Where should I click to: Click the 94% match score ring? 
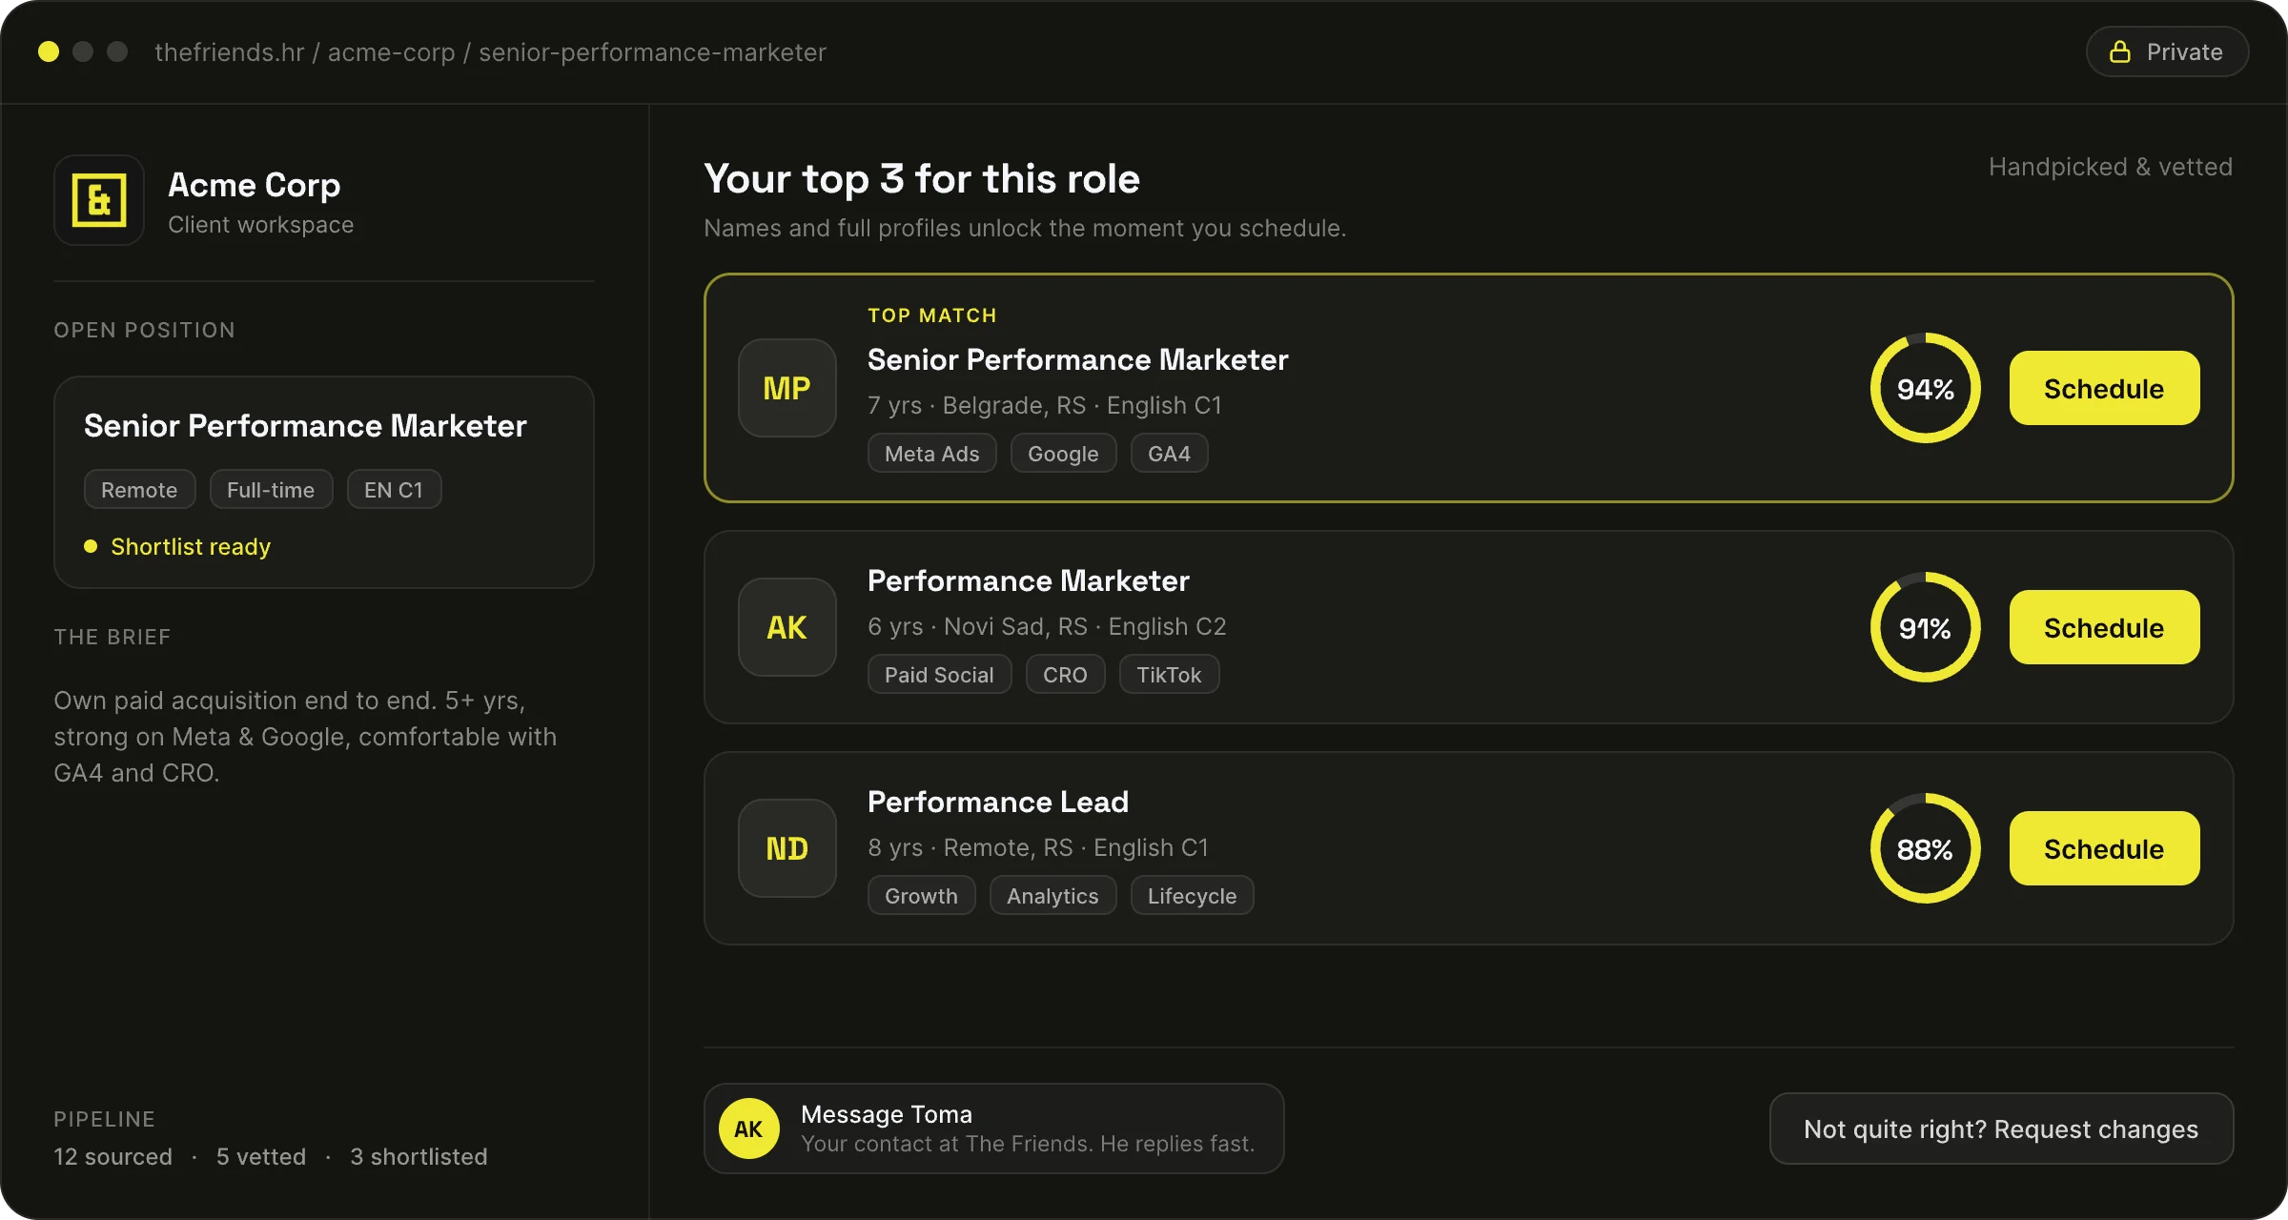pyautogui.click(x=1925, y=388)
